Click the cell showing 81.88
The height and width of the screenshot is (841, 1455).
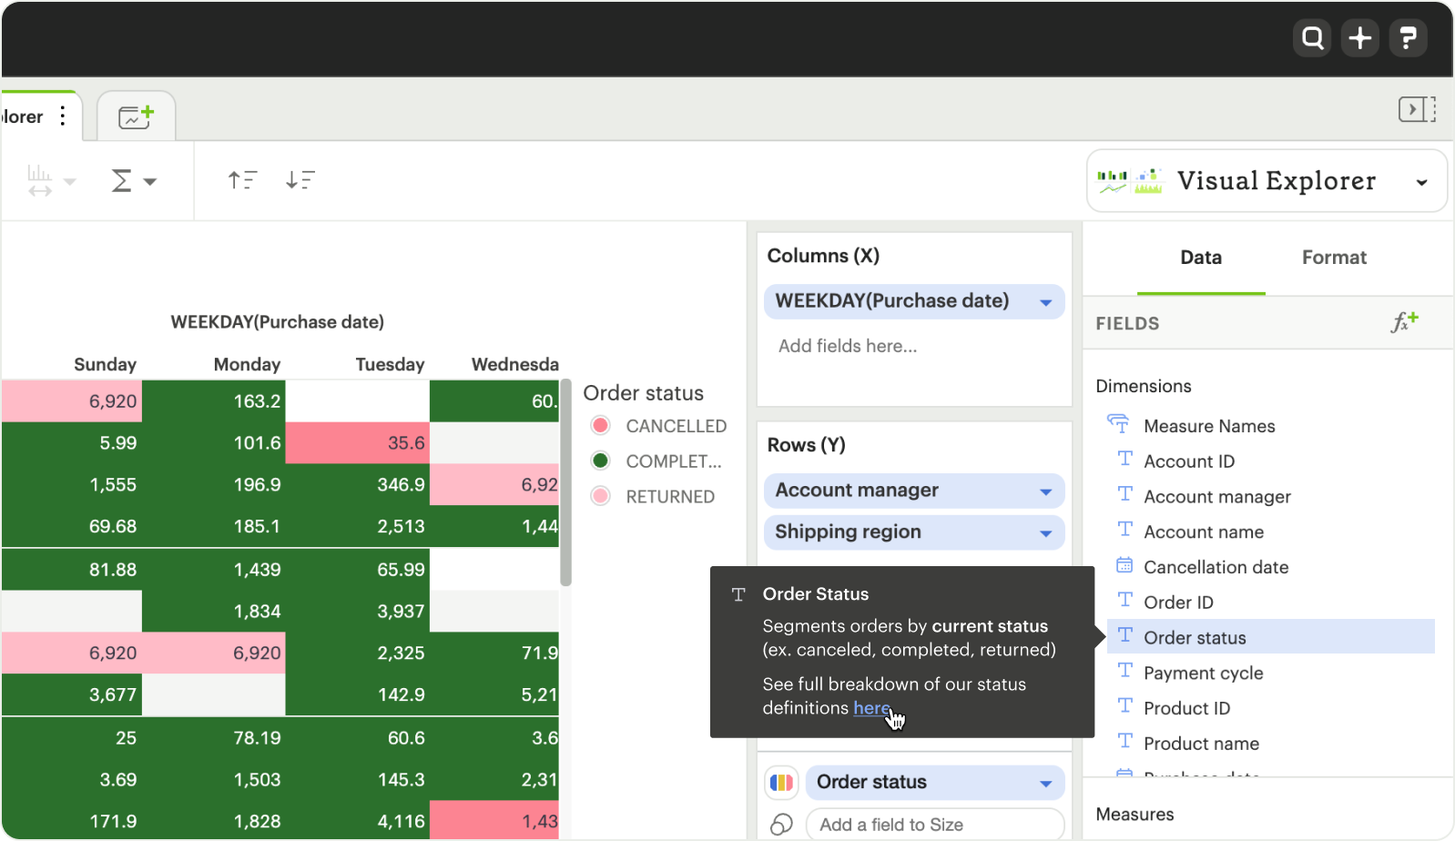[x=72, y=570]
